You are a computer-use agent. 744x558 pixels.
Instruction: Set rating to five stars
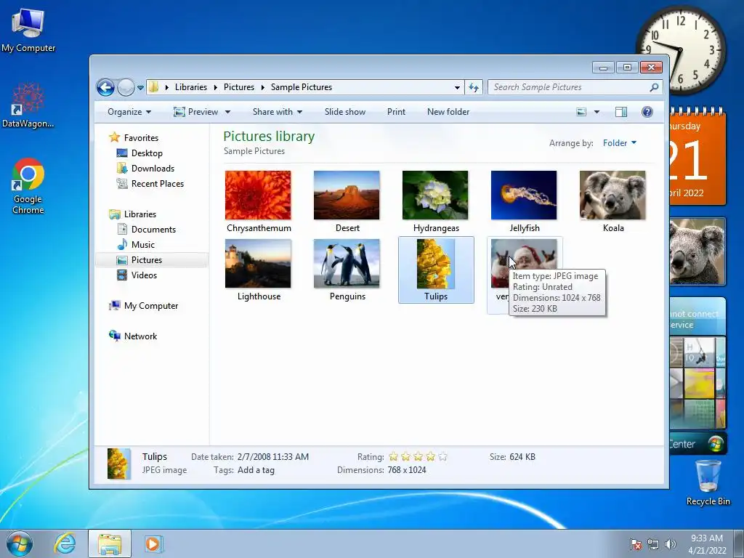(442, 457)
